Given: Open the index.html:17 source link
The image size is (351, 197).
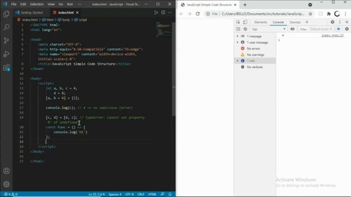Looking at the screenshot, I should (x=332, y=35).
